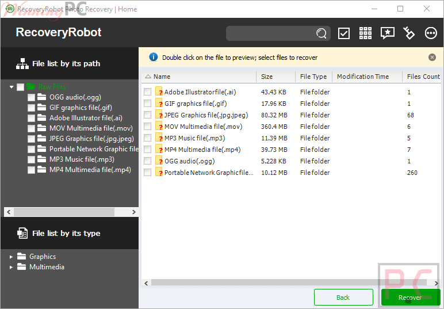The width and height of the screenshot is (444, 309).
Task: Click the Multimedia folder icon
Action: [x=21, y=267]
